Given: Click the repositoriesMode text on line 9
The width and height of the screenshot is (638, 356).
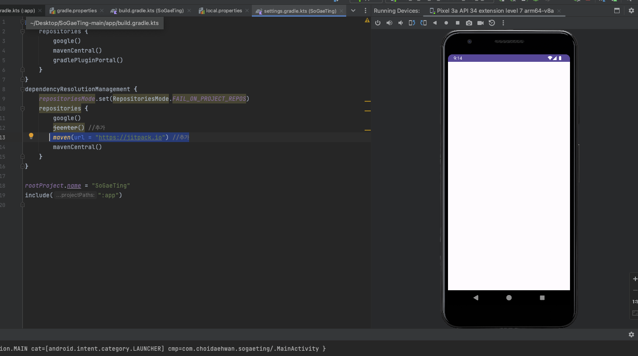Looking at the screenshot, I should (x=67, y=99).
